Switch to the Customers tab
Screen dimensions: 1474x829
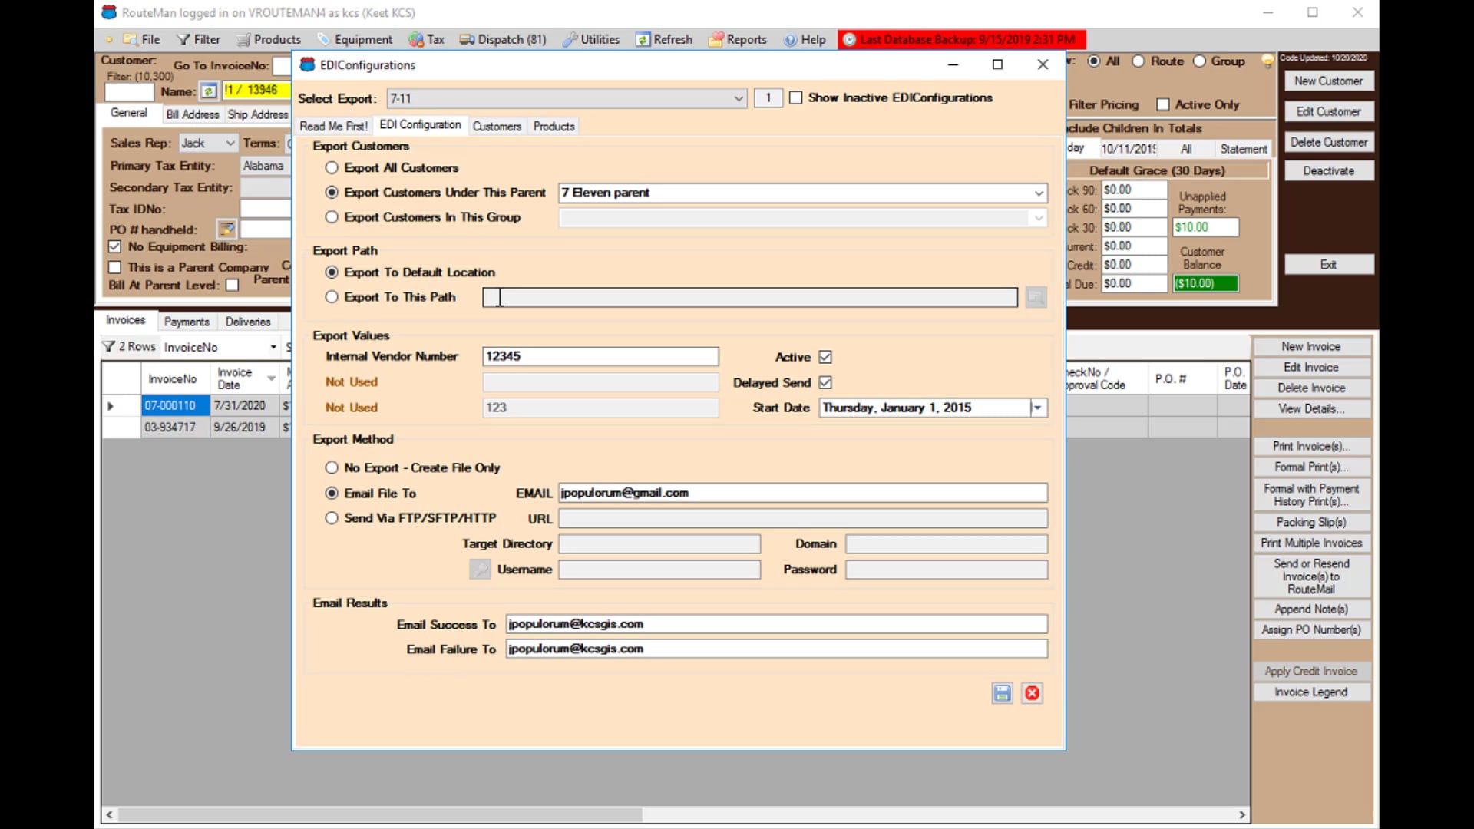pos(497,126)
